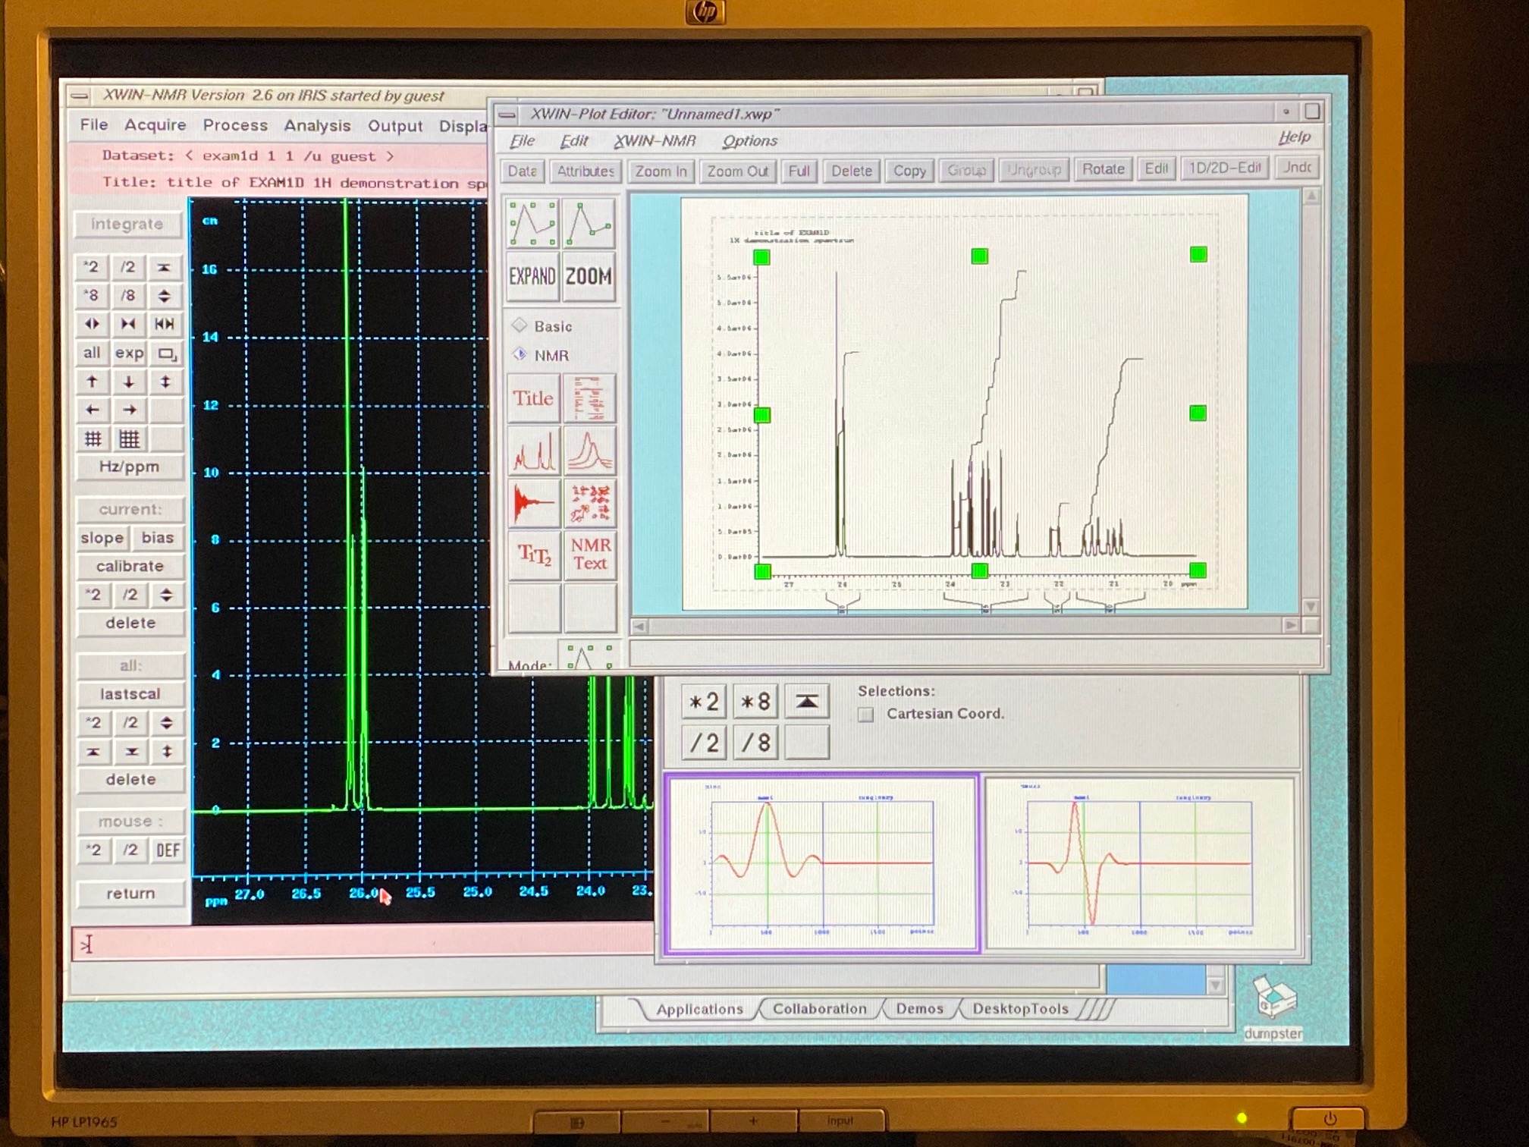Open the Process menu in XWIN-NMR
The height and width of the screenshot is (1147, 1529).
235,125
